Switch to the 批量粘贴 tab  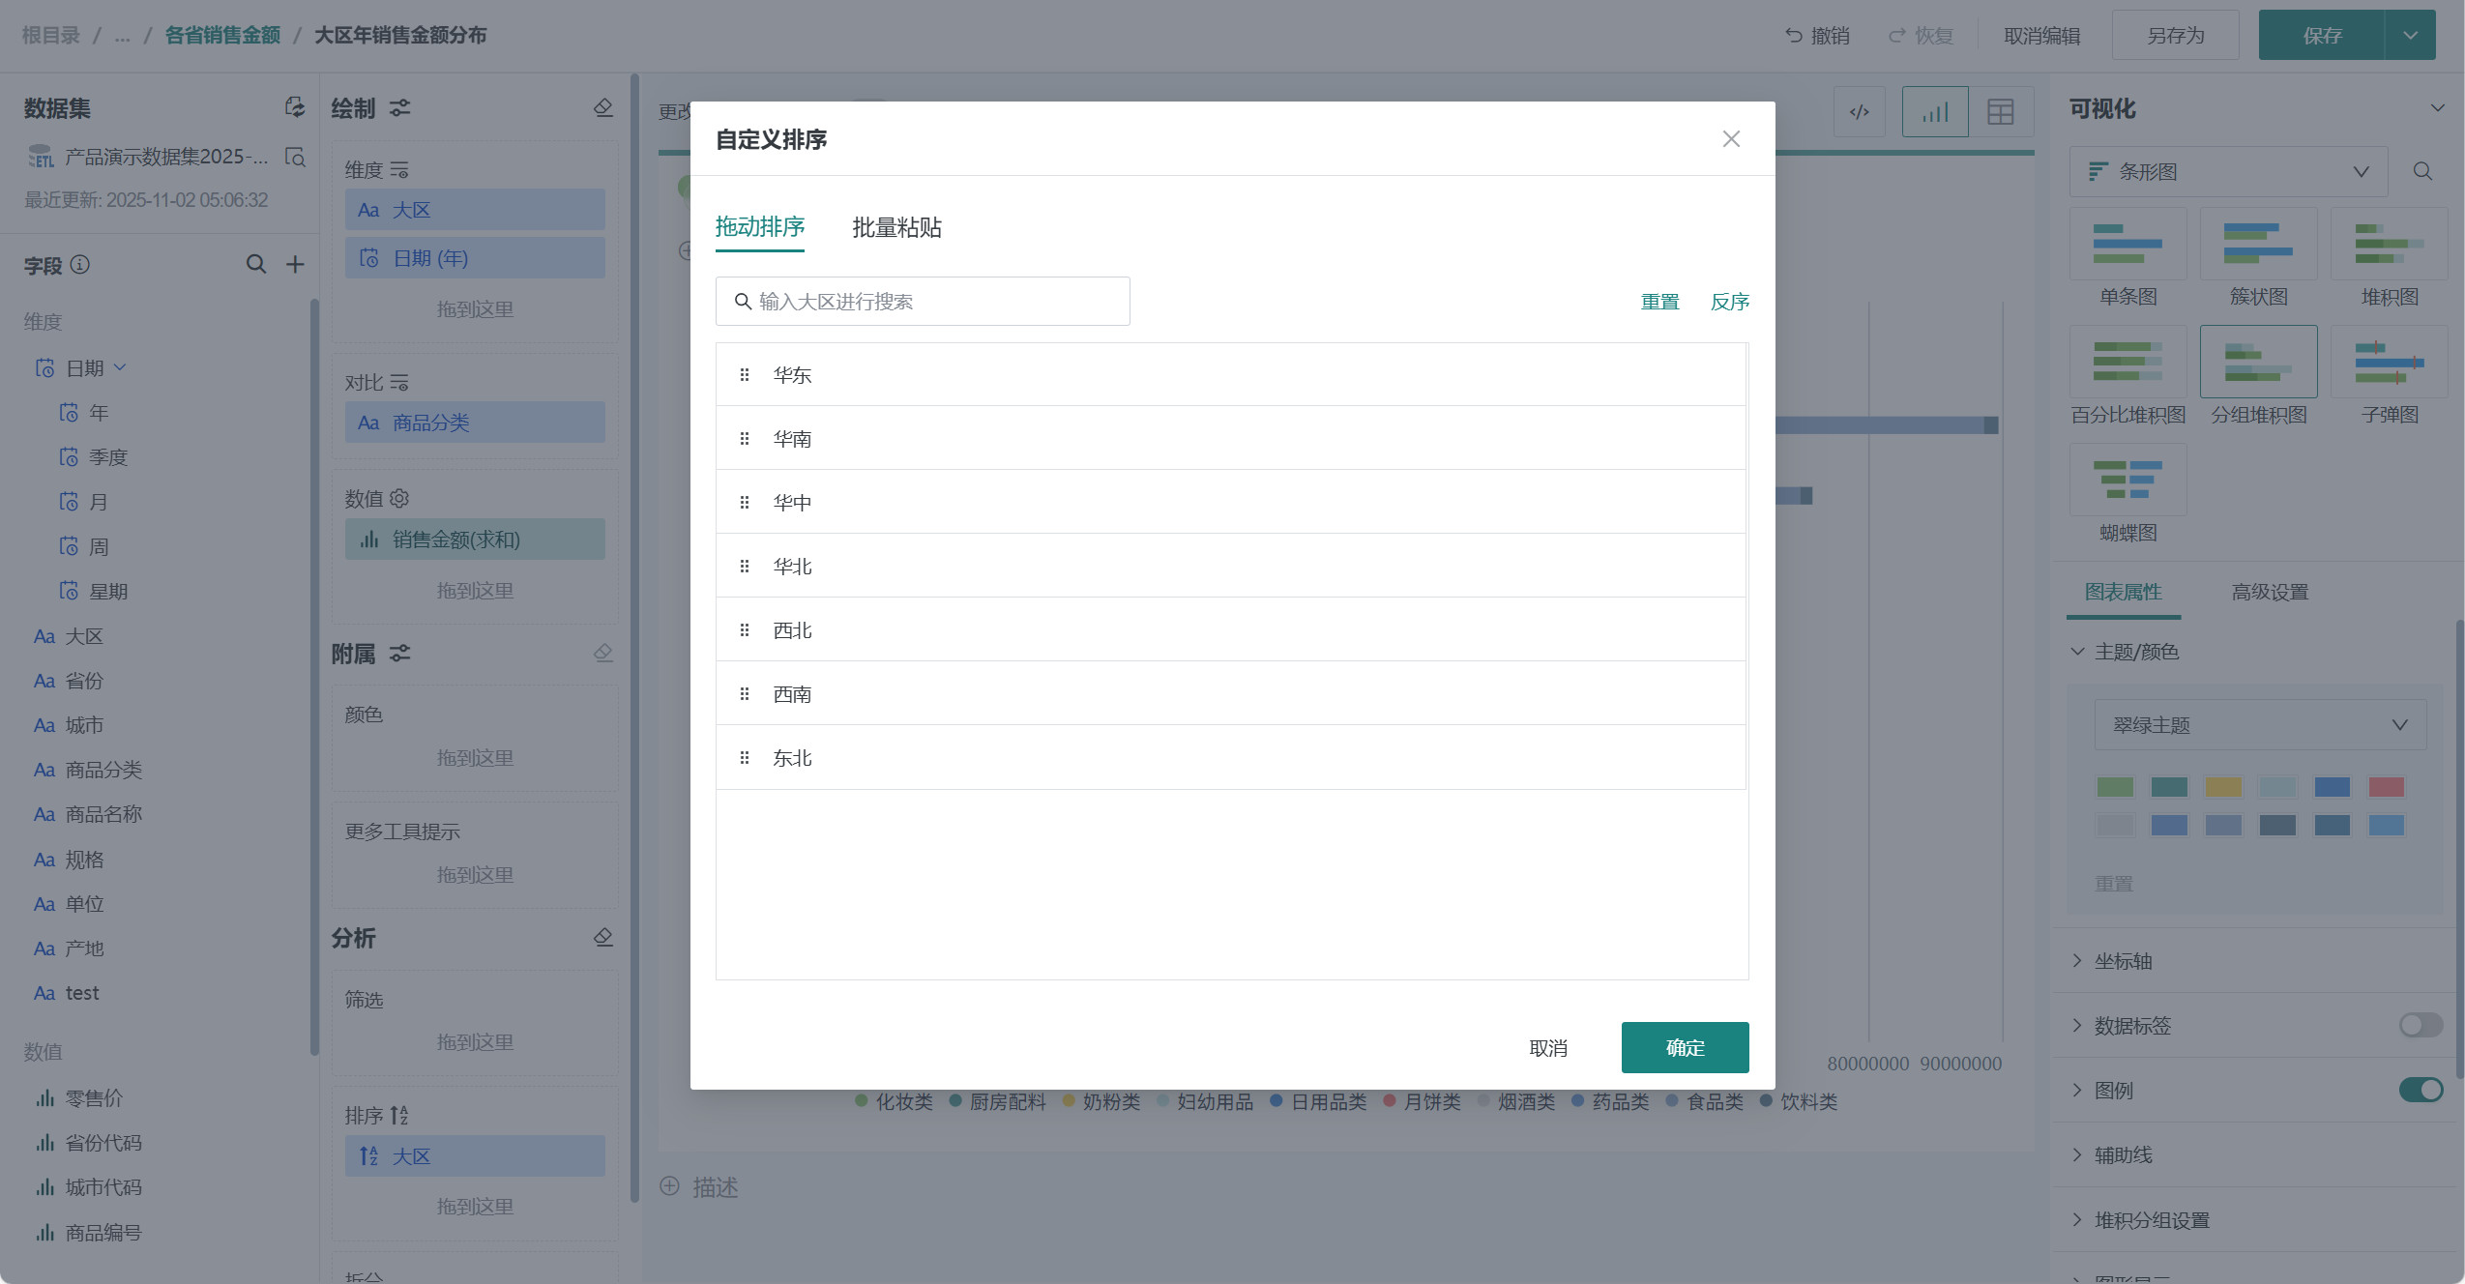(896, 227)
